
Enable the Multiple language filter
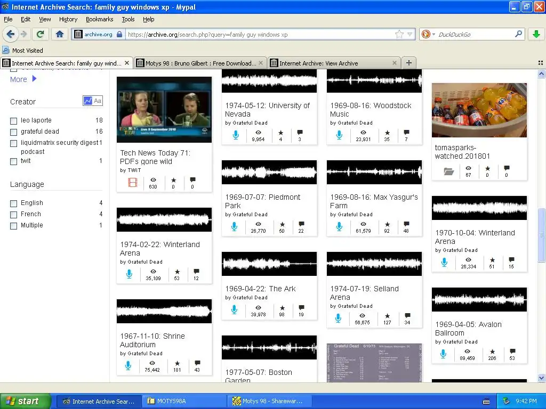[x=13, y=226]
